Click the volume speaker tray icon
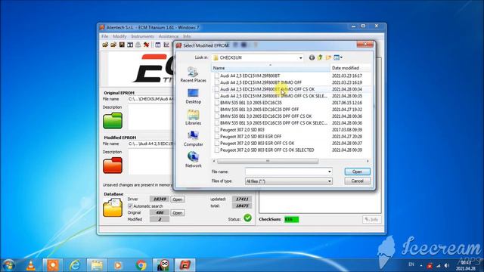The width and height of the screenshot is (484, 272). [447, 265]
